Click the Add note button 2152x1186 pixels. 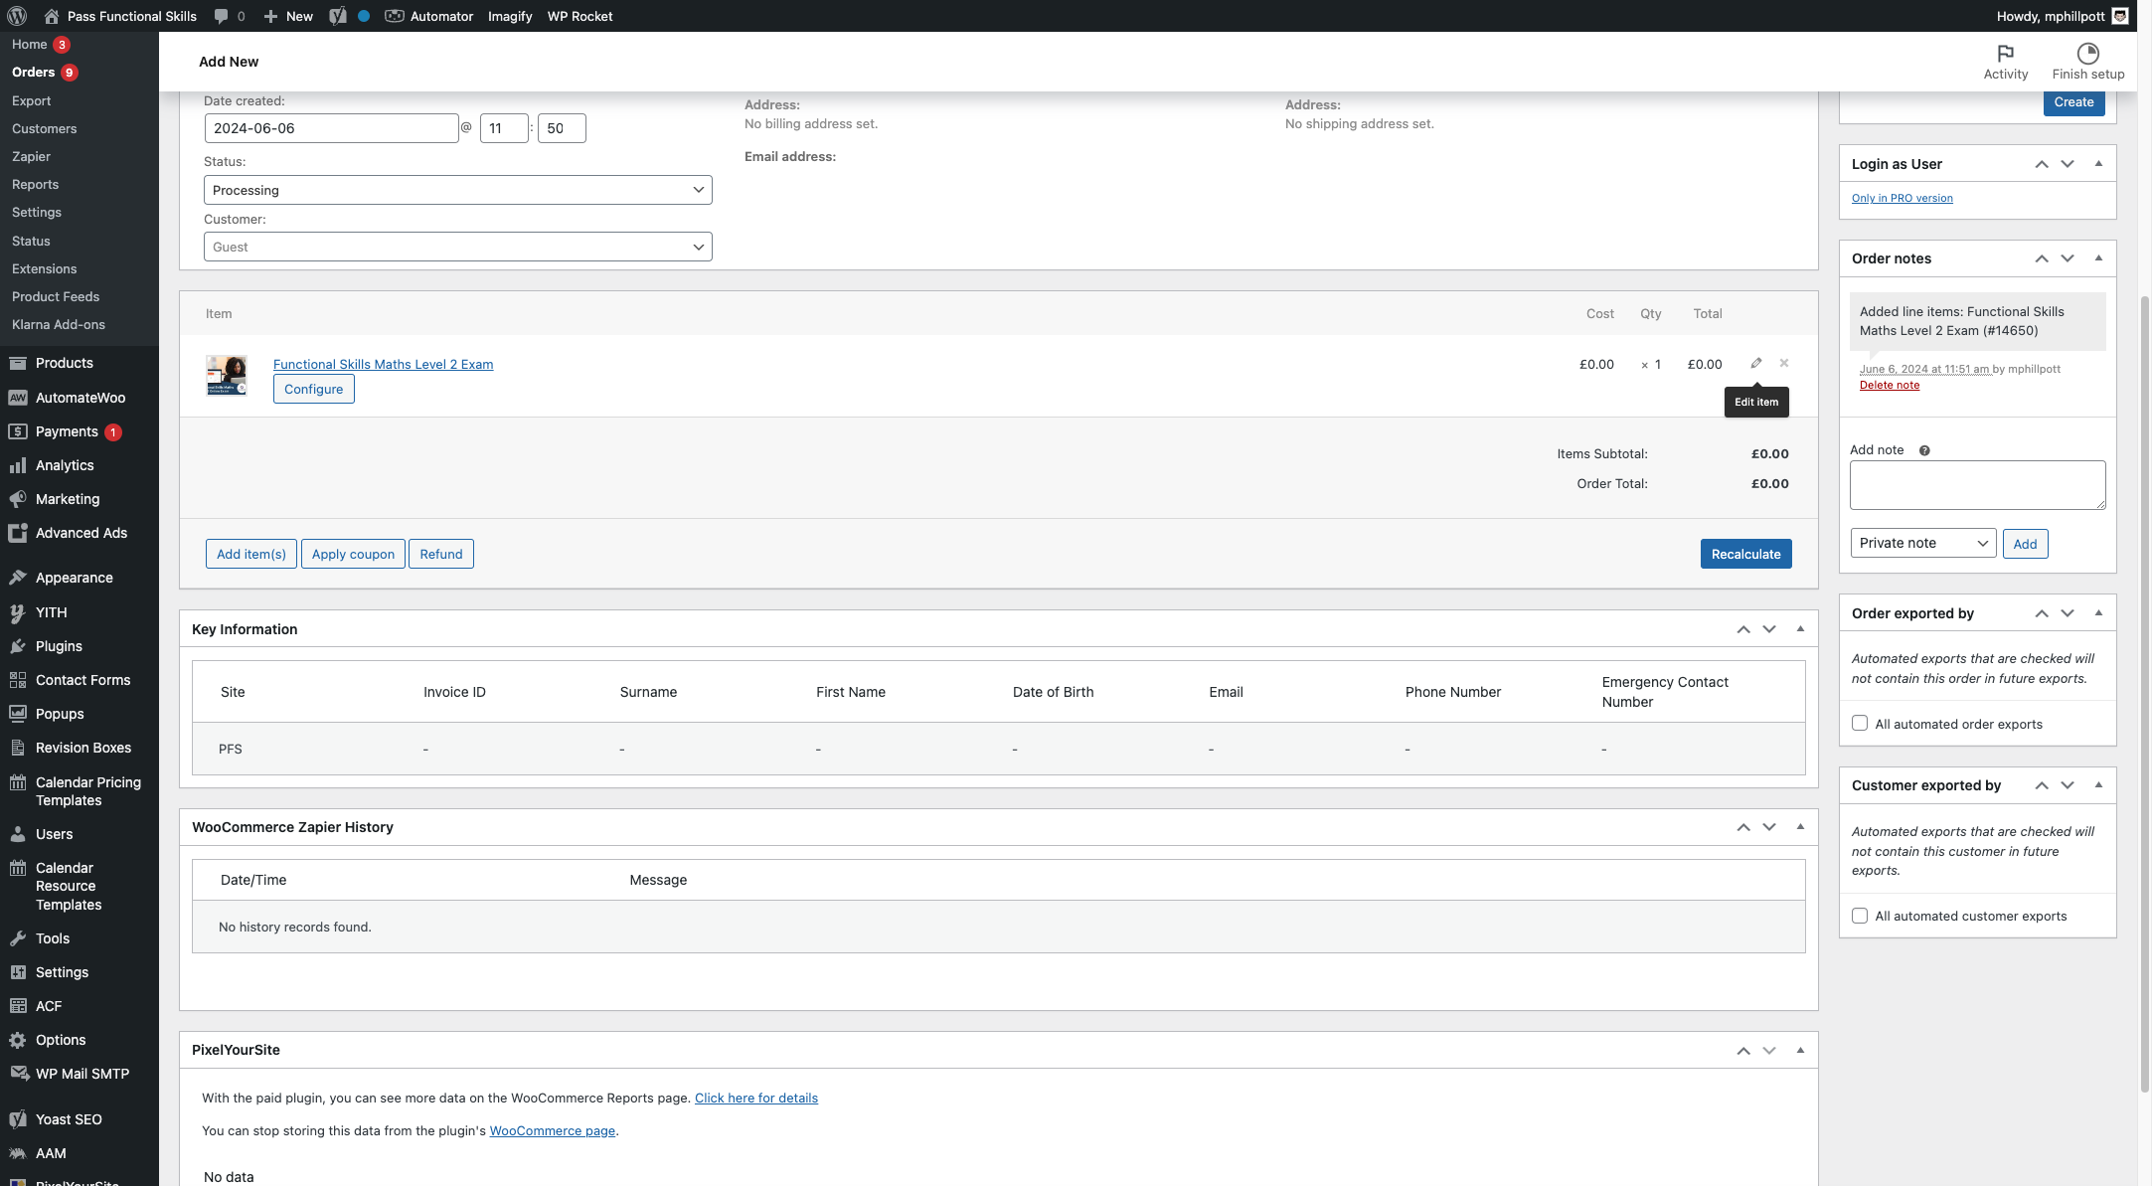point(2025,544)
